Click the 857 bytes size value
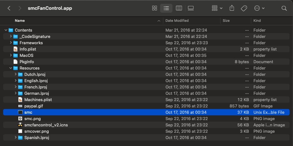The image size is (293, 146). coord(239,106)
